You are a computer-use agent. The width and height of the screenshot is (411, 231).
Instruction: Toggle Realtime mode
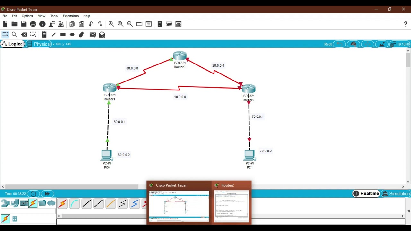coord(366,193)
